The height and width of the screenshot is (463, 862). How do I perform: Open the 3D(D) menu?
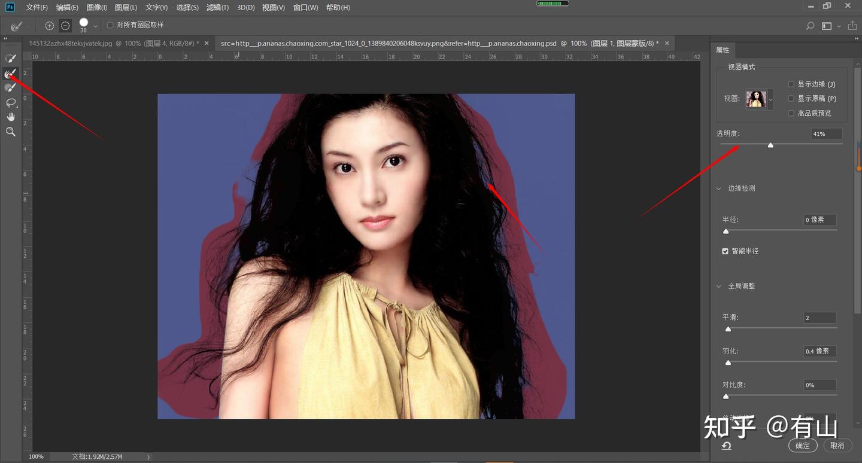tap(245, 8)
